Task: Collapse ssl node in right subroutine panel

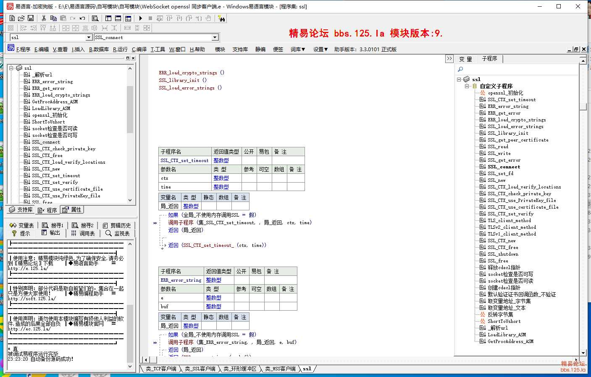Action: coord(459,79)
